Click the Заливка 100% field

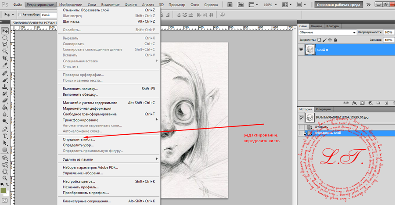[388, 40]
